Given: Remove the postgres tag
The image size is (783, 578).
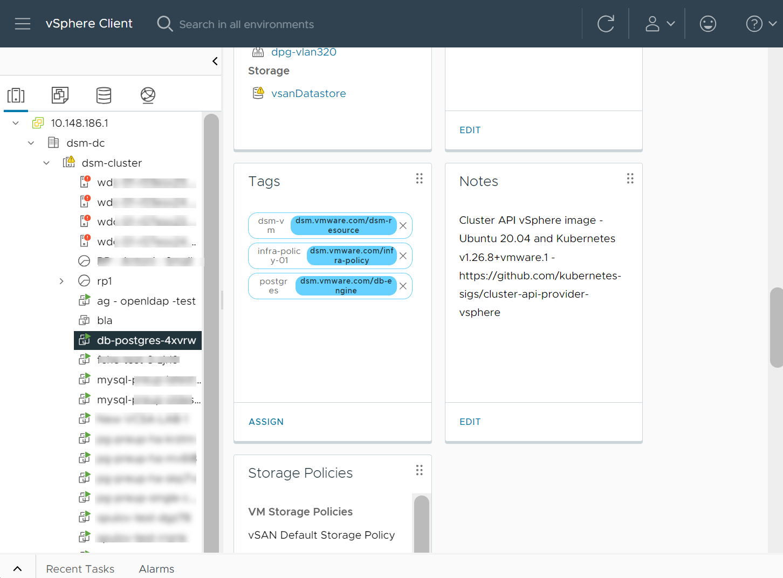Looking at the screenshot, I should tap(403, 286).
